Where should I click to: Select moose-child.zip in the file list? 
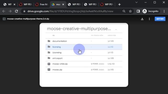pos(84,64)
